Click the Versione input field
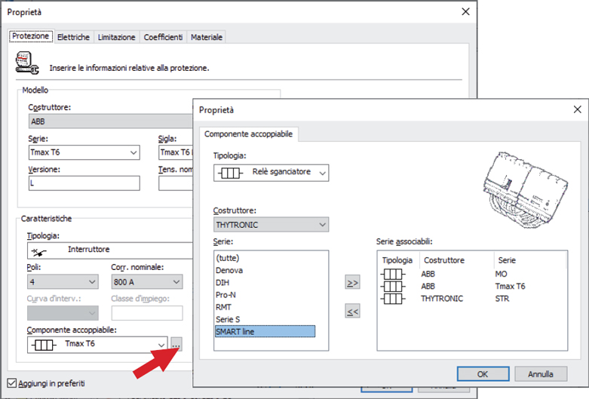Screen dimensions: 589x399 click(x=84, y=183)
